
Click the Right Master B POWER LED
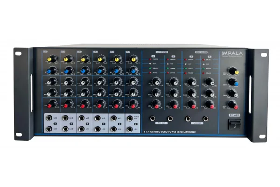(203, 73)
